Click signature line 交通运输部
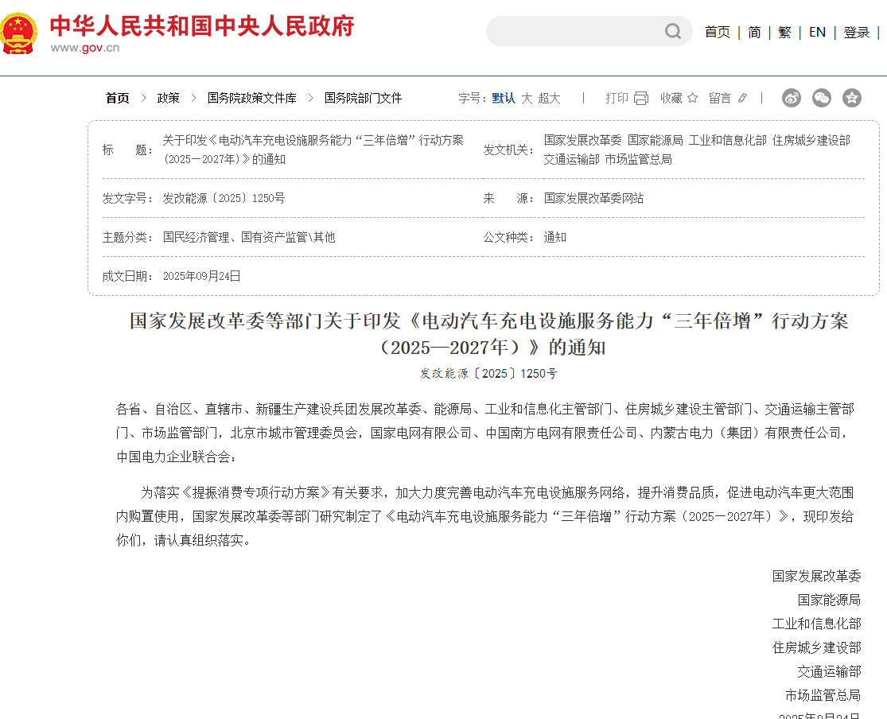This screenshot has height=719, width=887. pos(829,671)
